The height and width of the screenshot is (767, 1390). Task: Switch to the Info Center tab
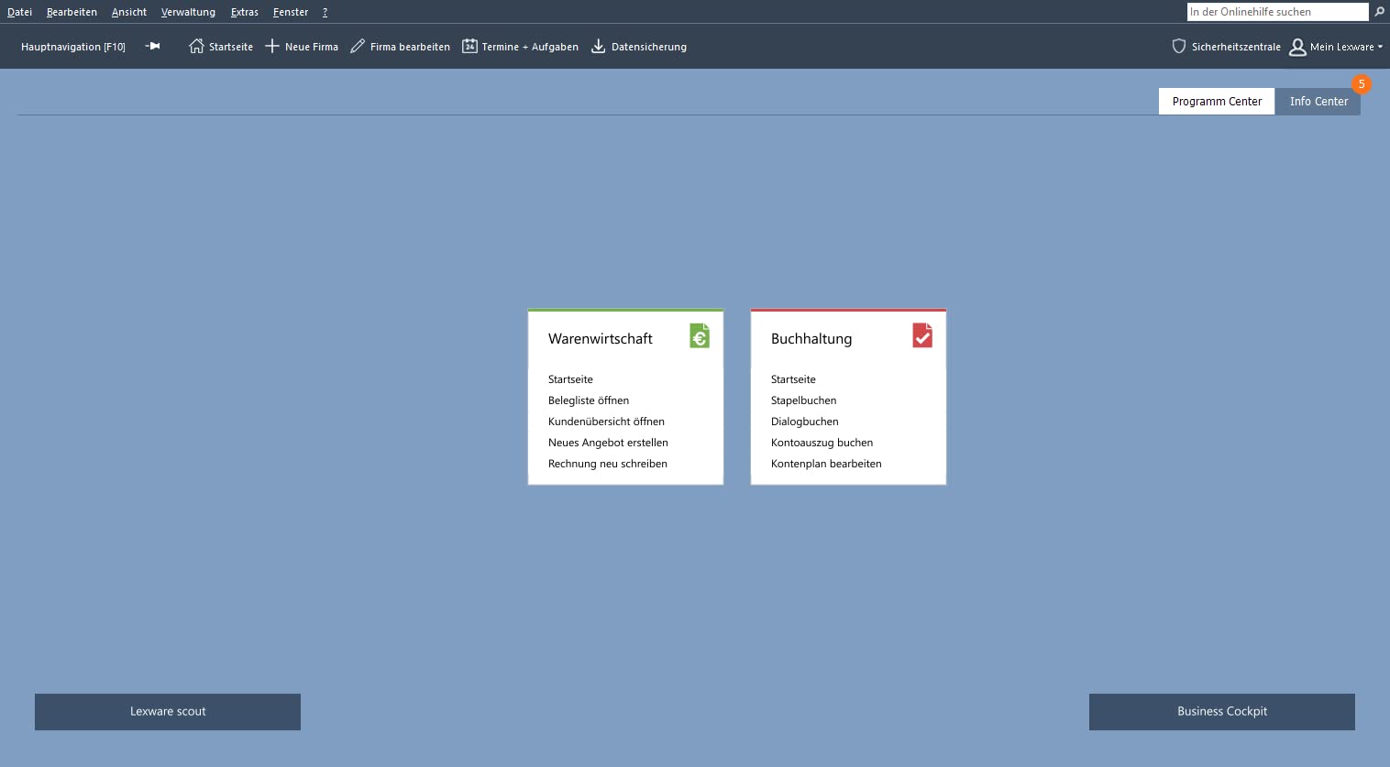[x=1318, y=102]
